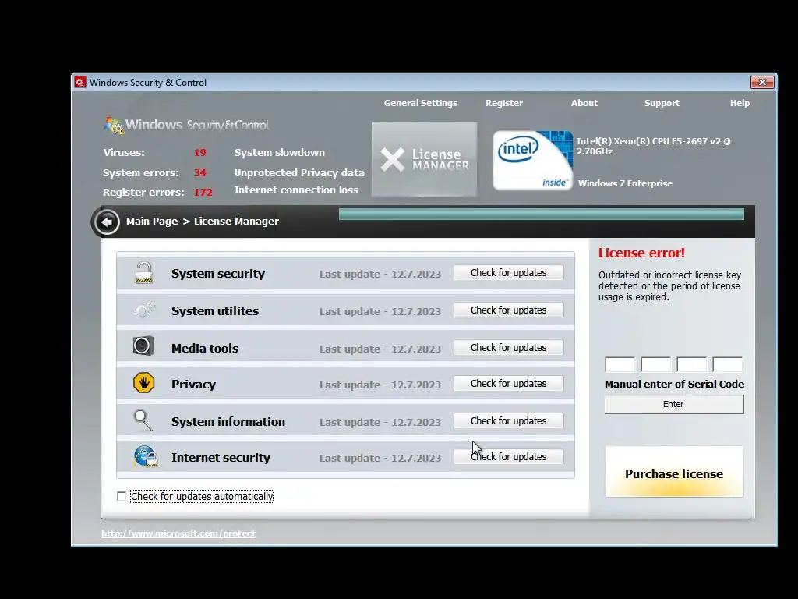Click the License Manager X tile
This screenshot has height=599, width=798.
click(424, 159)
